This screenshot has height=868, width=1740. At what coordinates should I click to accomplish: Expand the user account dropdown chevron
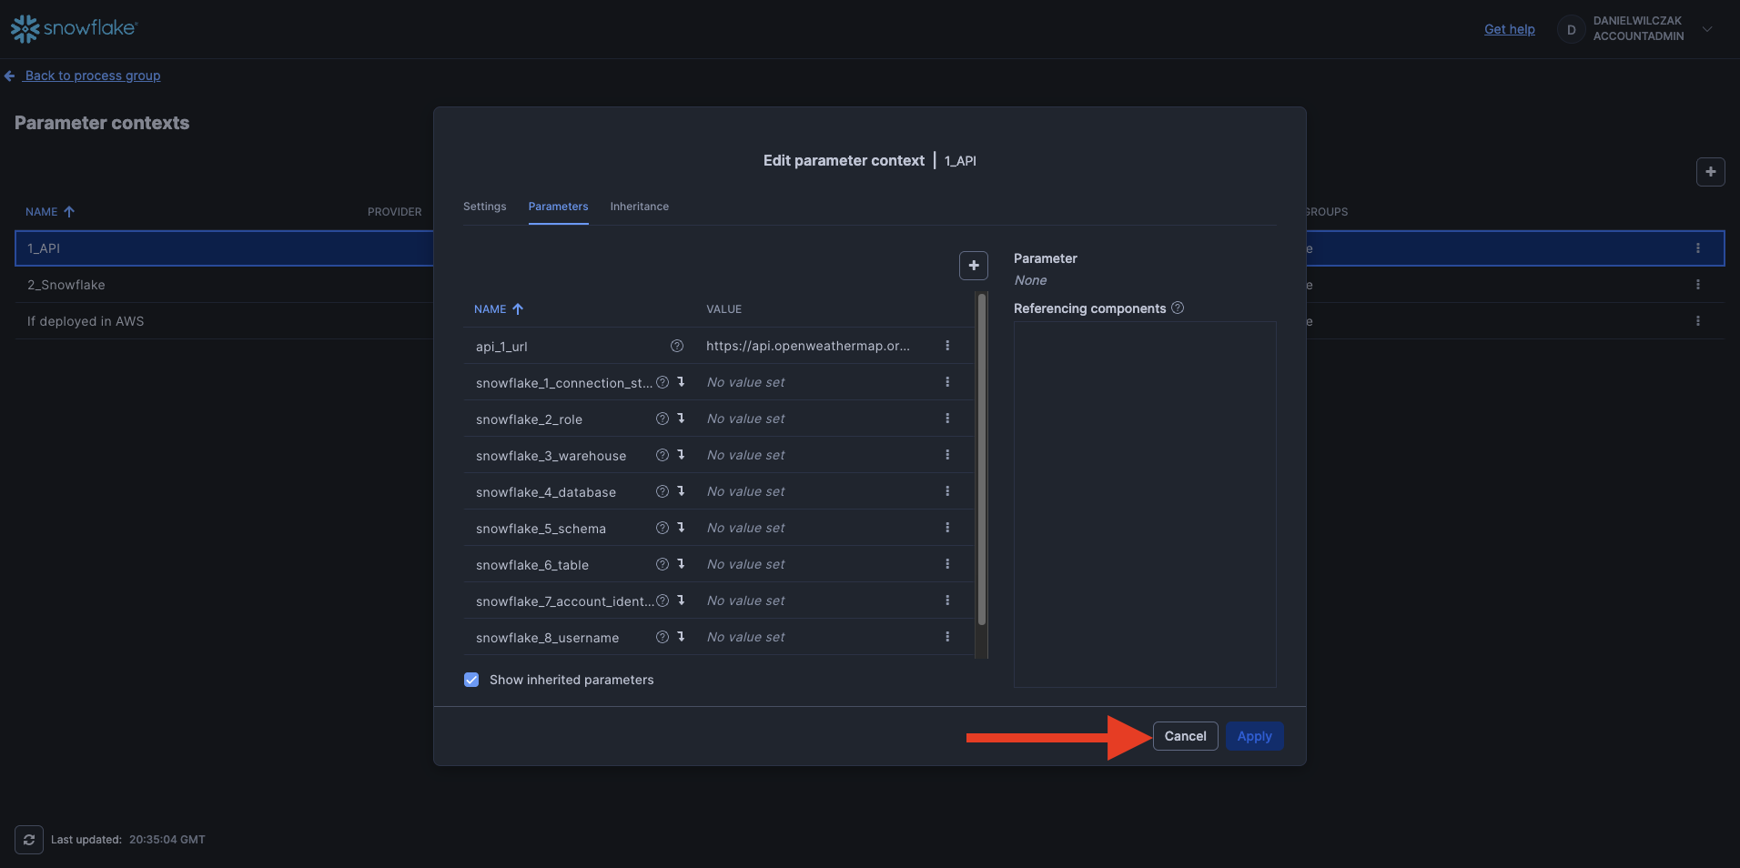[x=1707, y=29]
